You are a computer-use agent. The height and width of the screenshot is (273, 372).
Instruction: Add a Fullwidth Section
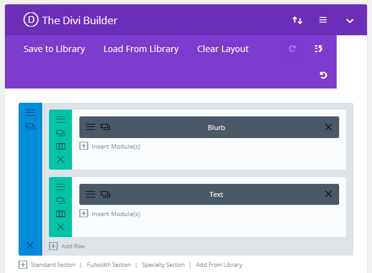(x=108, y=265)
